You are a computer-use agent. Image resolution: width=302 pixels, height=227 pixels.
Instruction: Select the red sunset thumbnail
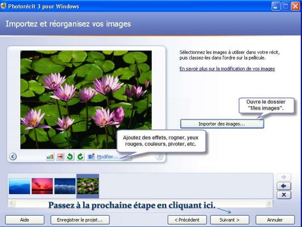[42, 186]
